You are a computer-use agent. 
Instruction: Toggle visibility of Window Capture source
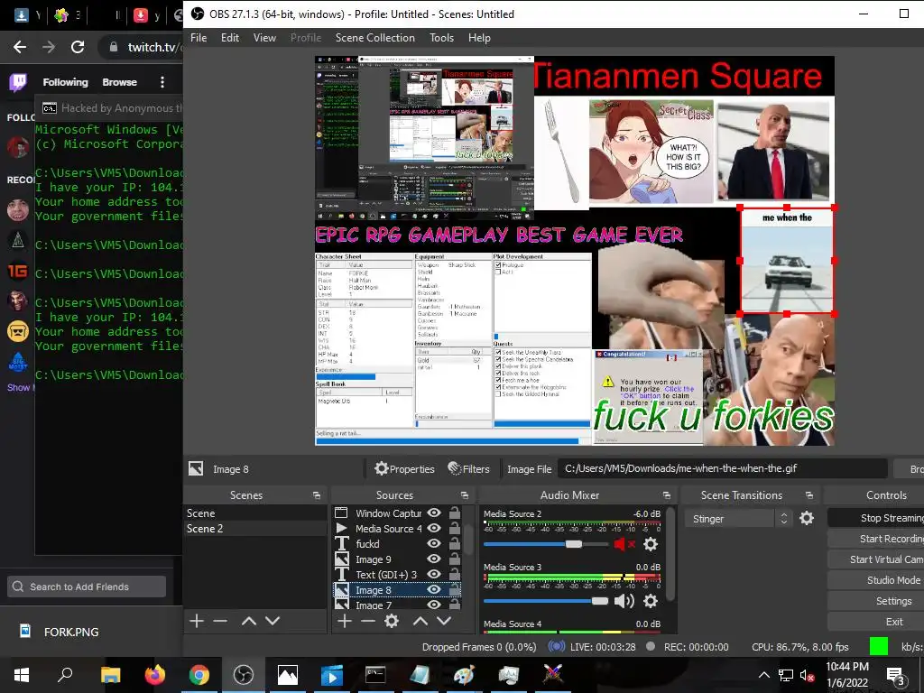[434, 513]
